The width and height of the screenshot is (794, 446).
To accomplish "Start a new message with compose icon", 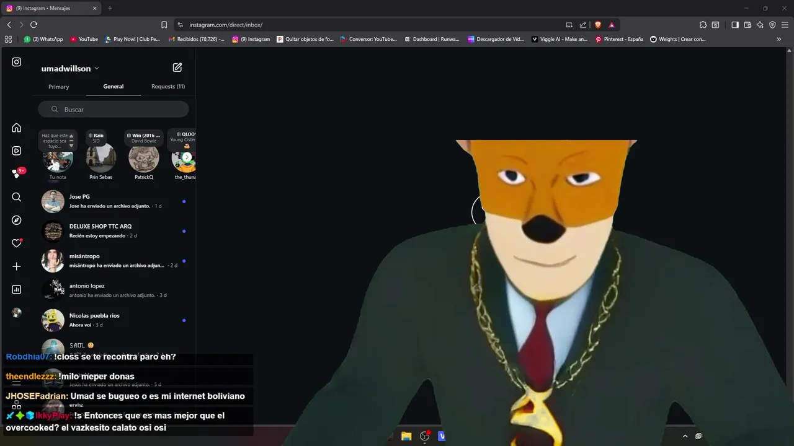I will coord(177,67).
